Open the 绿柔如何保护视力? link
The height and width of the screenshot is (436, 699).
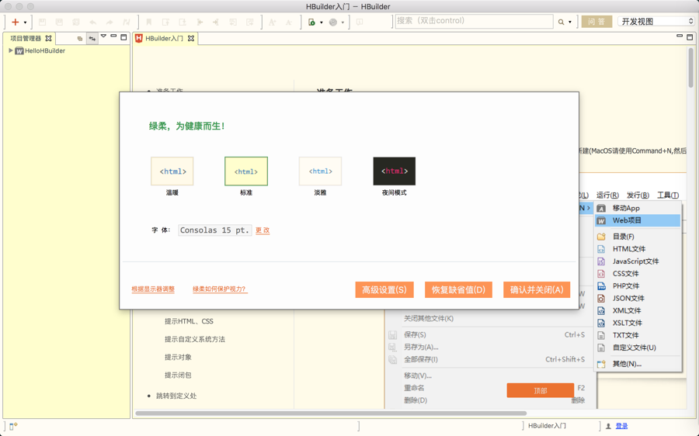[219, 289]
